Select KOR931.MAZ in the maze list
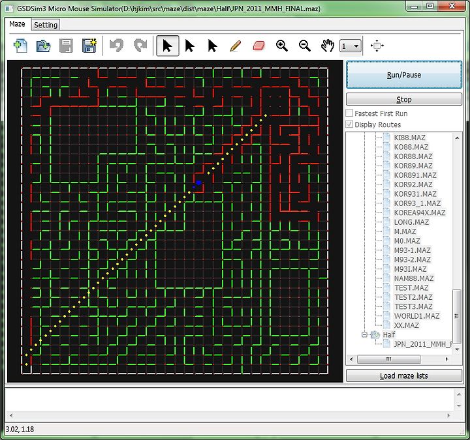The image size is (470, 440). coord(415,194)
